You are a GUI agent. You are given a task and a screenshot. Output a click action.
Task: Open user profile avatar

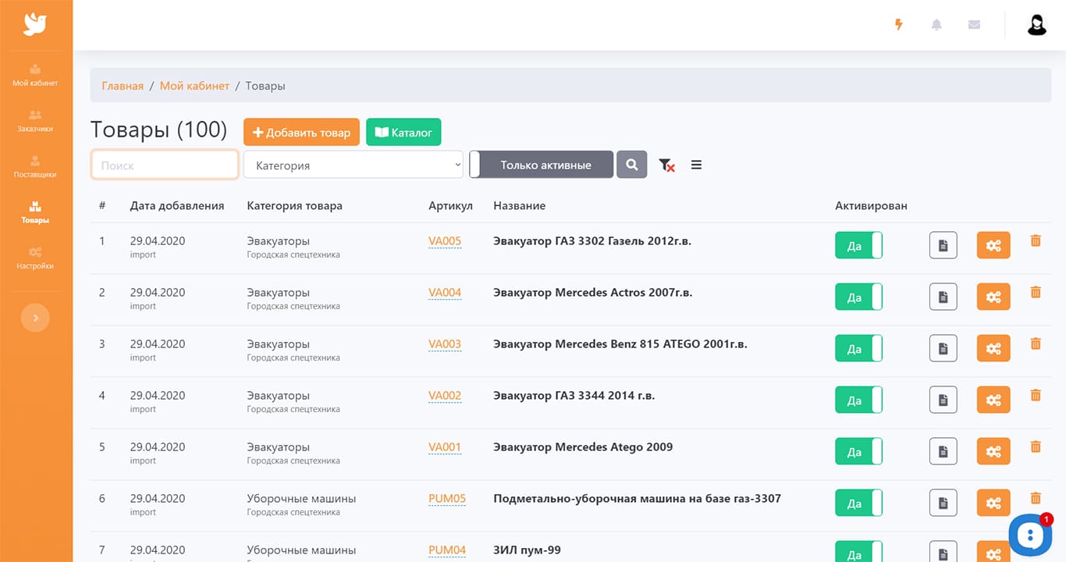1036,25
